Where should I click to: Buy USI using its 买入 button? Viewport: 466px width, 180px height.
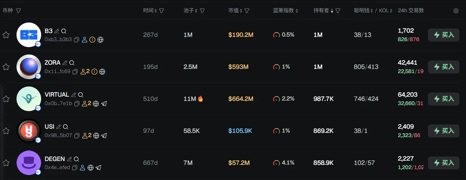[x=444, y=131]
